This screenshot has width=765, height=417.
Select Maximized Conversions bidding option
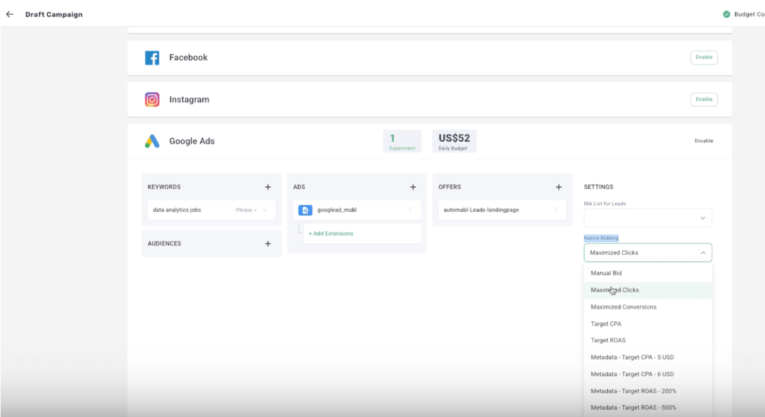(x=625, y=306)
